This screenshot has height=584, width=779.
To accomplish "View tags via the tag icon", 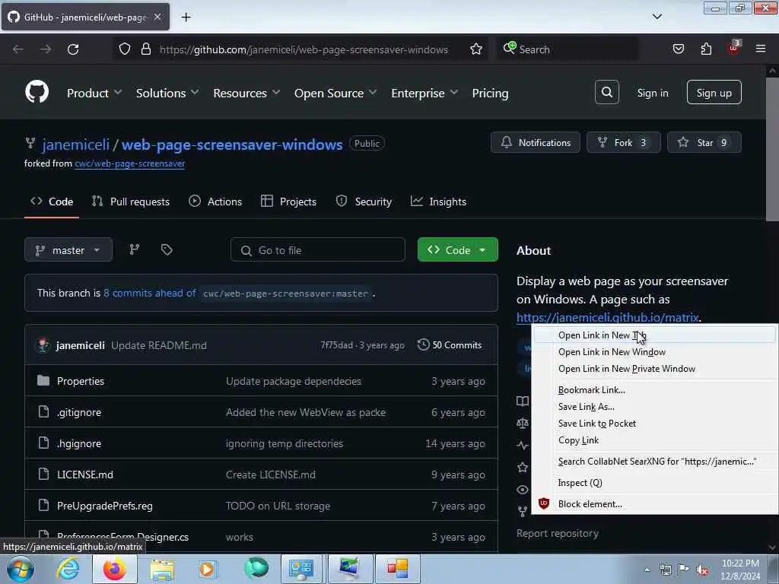I will [x=167, y=249].
